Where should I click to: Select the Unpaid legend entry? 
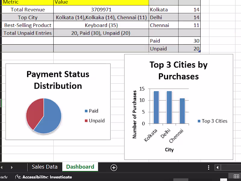pos(95,120)
